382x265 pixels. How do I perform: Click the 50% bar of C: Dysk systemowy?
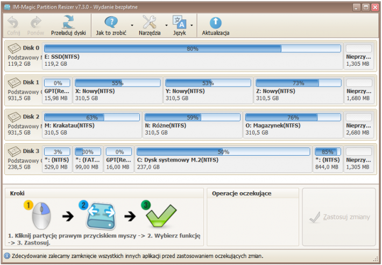coord(223,152)
